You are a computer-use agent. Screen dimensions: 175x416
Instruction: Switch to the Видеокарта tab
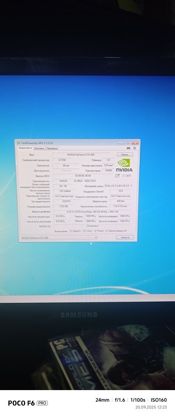tap(25, 148)
